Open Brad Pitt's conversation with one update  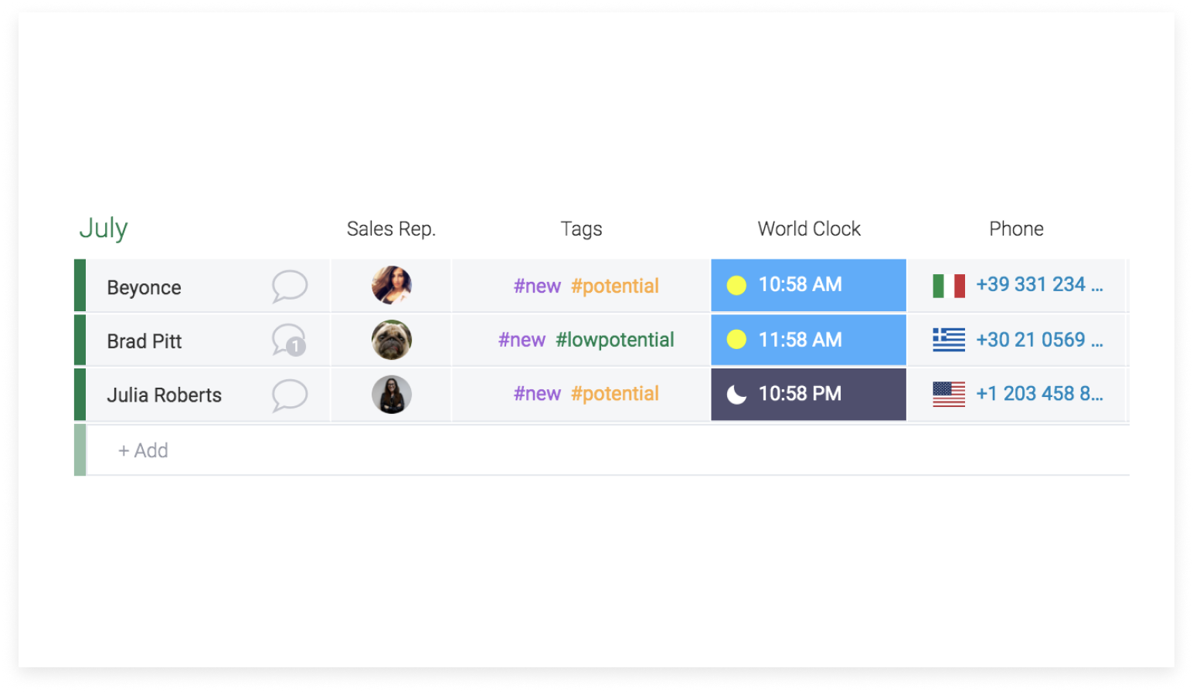[x=289, y=340]
